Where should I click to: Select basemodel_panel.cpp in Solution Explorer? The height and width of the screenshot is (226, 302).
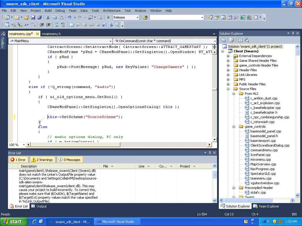[266, 131]
